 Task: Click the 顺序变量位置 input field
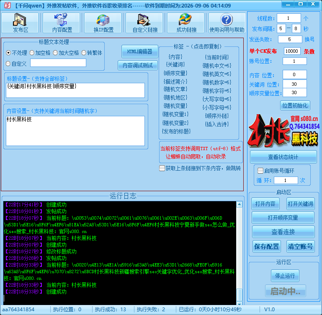294,92
